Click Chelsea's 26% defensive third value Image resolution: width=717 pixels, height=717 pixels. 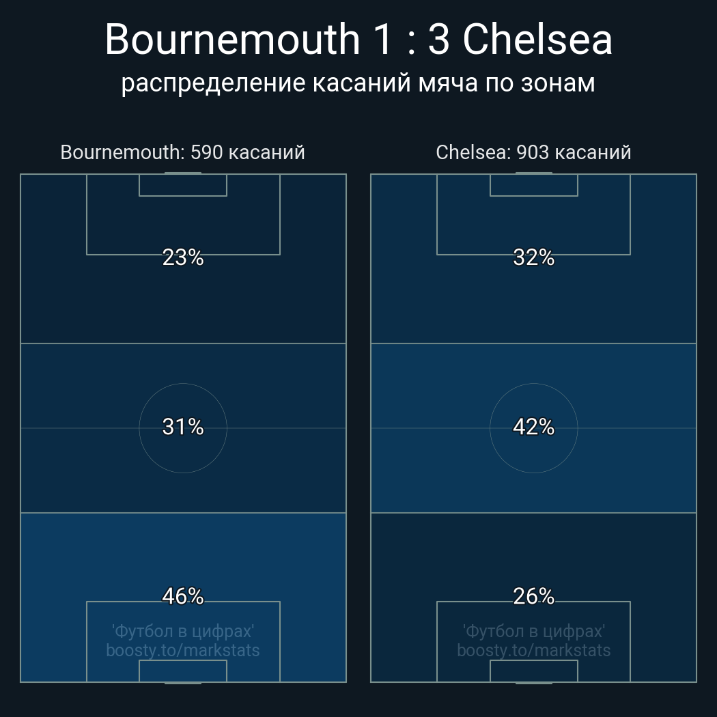click(x=533, y=596)
